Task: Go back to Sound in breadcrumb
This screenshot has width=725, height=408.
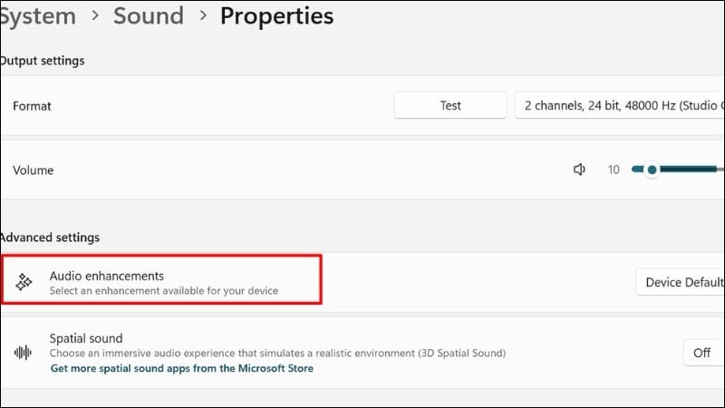Action: pos(149,15)
